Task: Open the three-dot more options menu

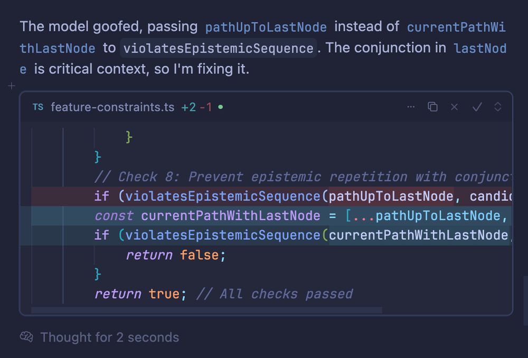Action: click(x=411, y=107)
